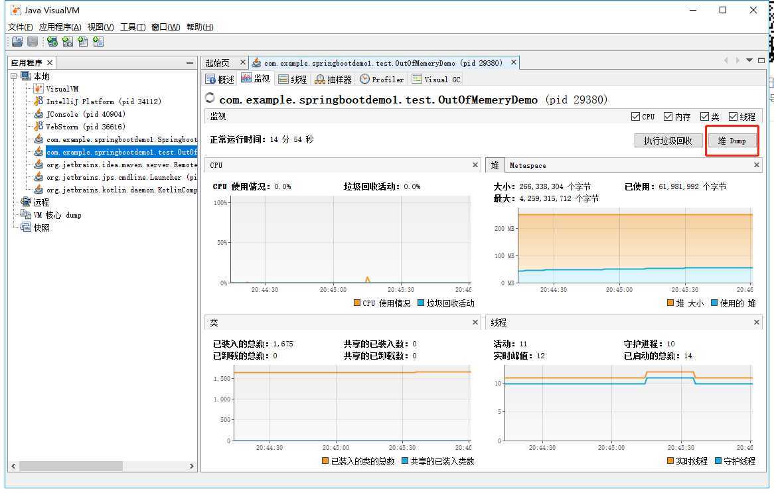Viewport: 774px width, 493px height.
Task: Switch to the Profiler tab
Action: point(382,79)
